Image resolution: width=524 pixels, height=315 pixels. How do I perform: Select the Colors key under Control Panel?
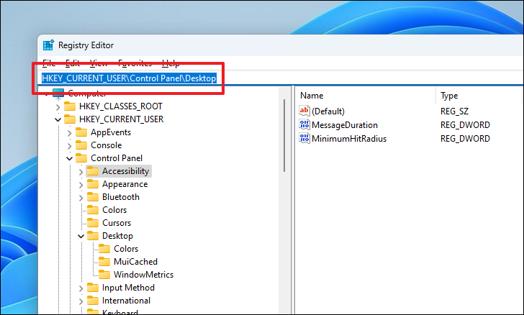[114, 210]
